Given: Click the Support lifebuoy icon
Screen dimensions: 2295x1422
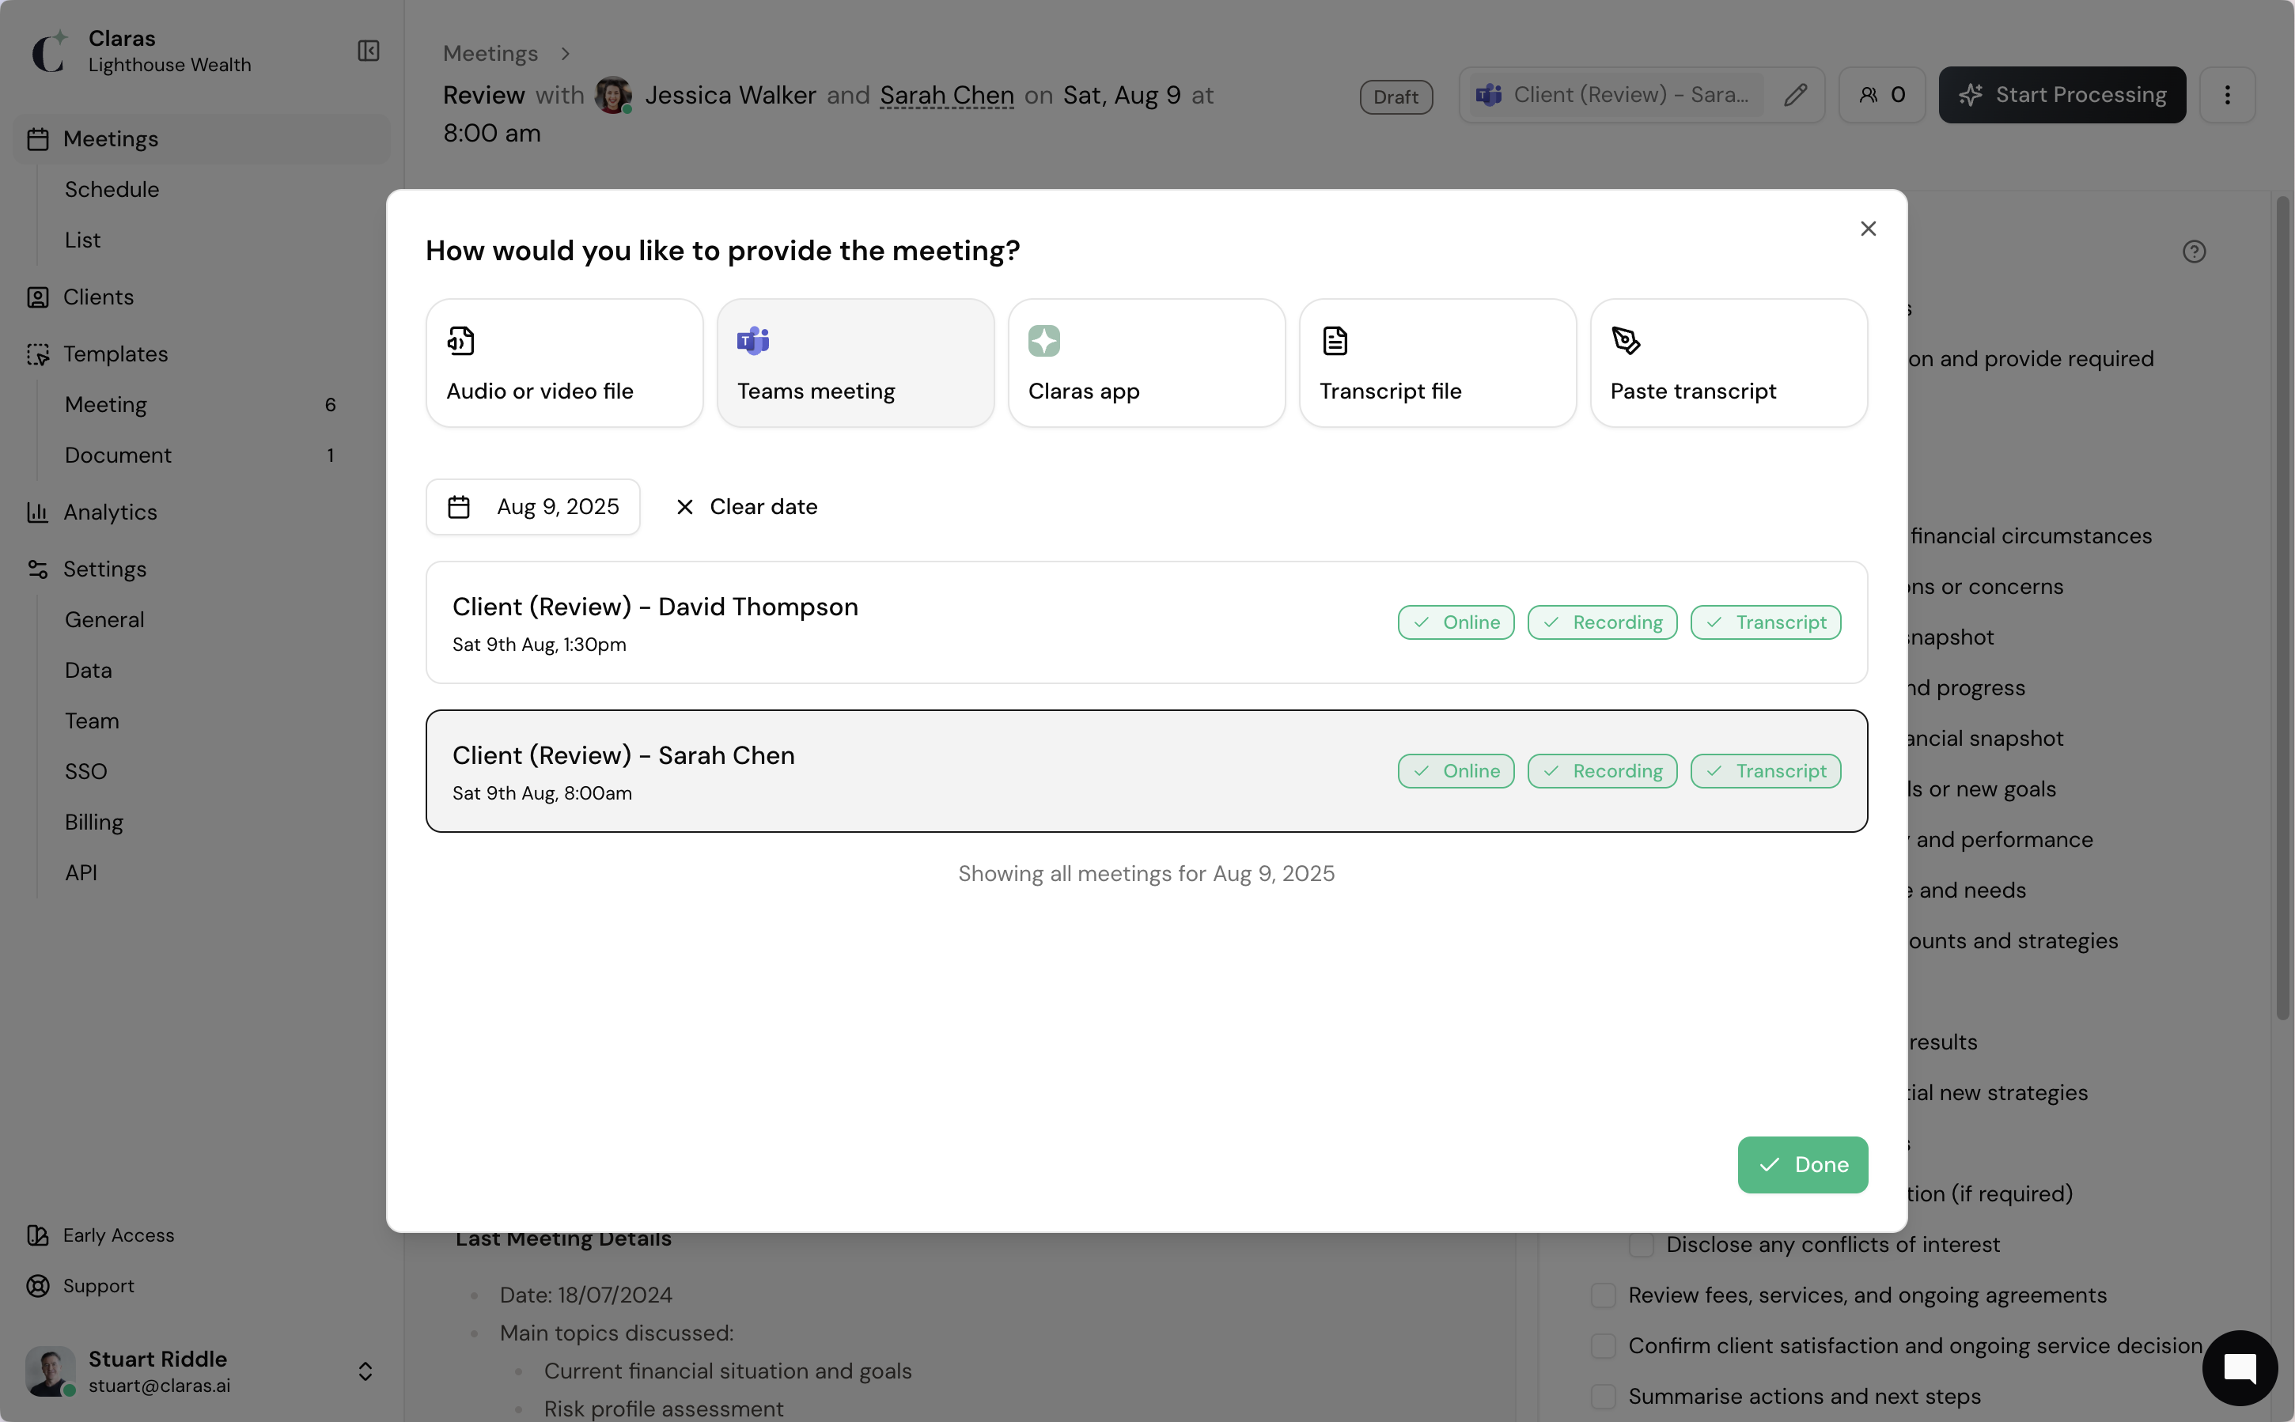Looking at the screenshot, I should click(x=38, y=1286).
